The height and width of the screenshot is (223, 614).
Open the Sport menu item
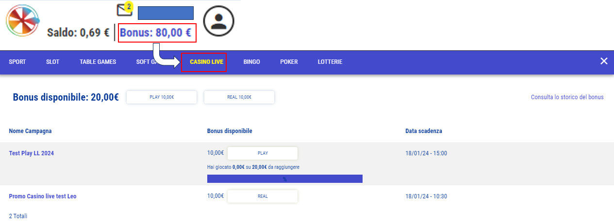17,62
